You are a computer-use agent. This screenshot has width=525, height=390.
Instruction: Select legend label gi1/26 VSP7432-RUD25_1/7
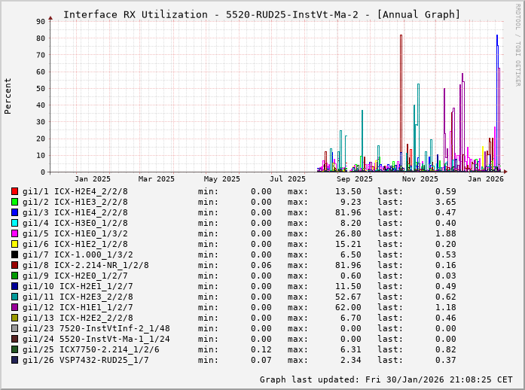[x=86, y=360]
